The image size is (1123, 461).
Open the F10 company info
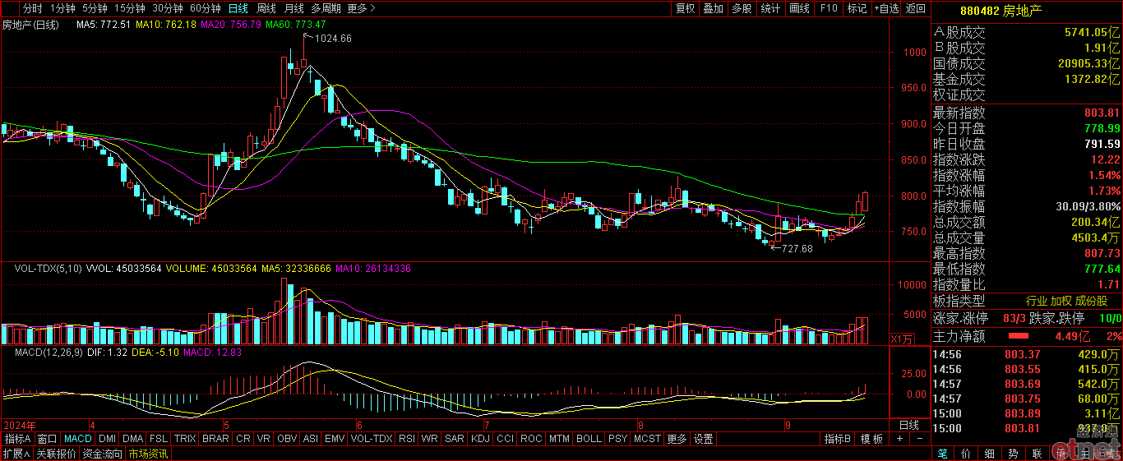(x=828, y=8)
